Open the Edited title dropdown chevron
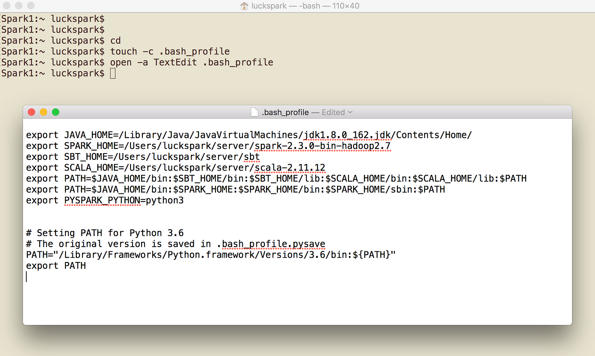The image size is (595, 356). (350, 112)
